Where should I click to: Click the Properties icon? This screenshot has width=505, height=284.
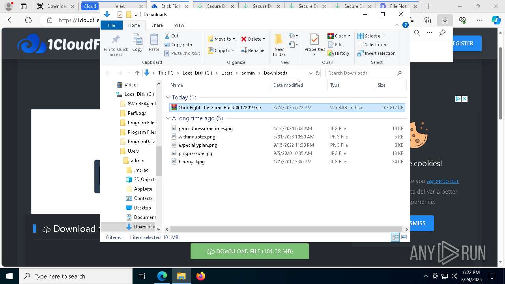[x=314, y=45]
